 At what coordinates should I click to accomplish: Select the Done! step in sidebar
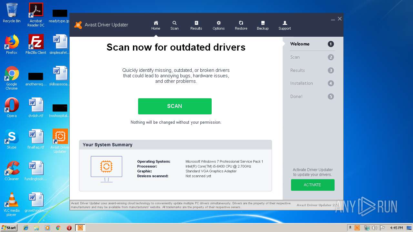pyautogui.click(x=312, y=96)
